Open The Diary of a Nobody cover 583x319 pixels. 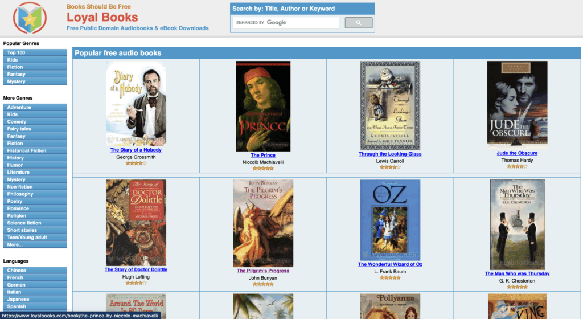pyautogui.click(x=136, y=103)
